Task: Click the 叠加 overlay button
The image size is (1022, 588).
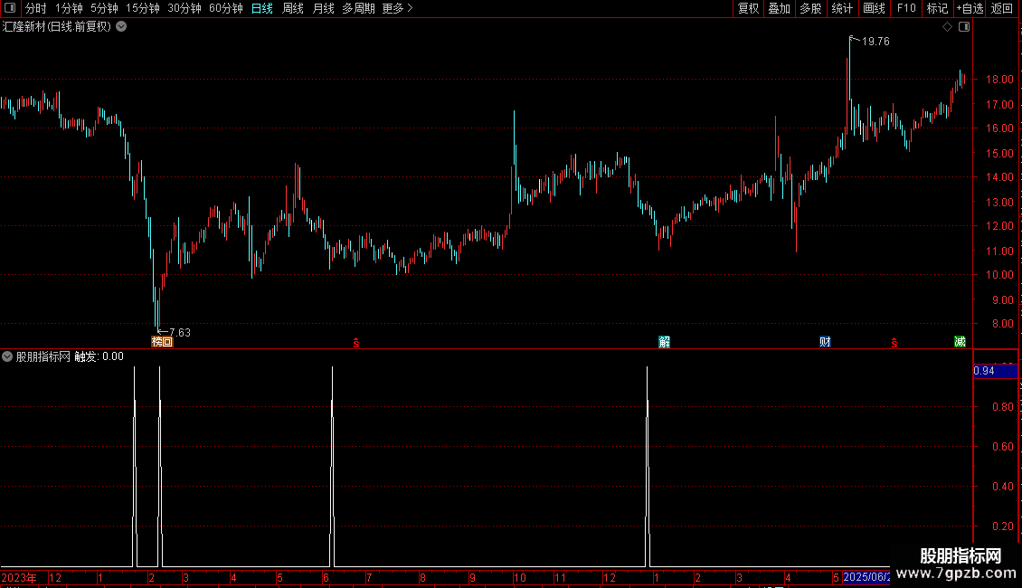Action: 779,8
